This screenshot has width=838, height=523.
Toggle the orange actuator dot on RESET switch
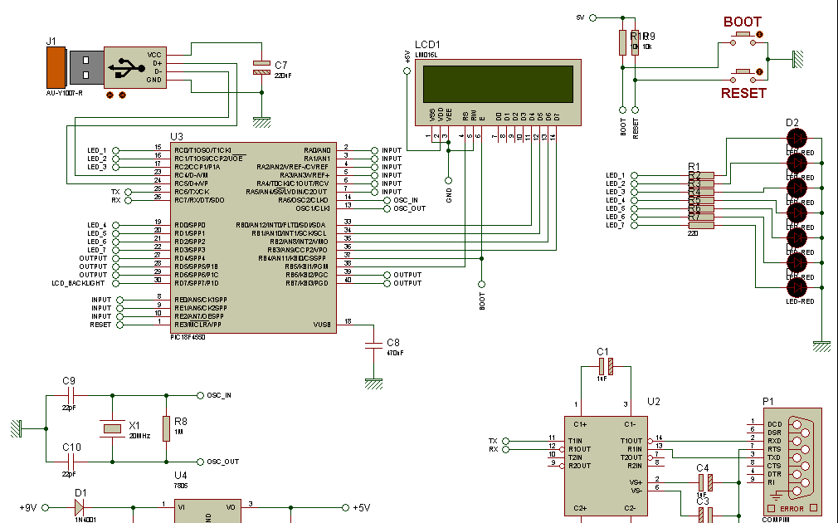coord(759,71)
